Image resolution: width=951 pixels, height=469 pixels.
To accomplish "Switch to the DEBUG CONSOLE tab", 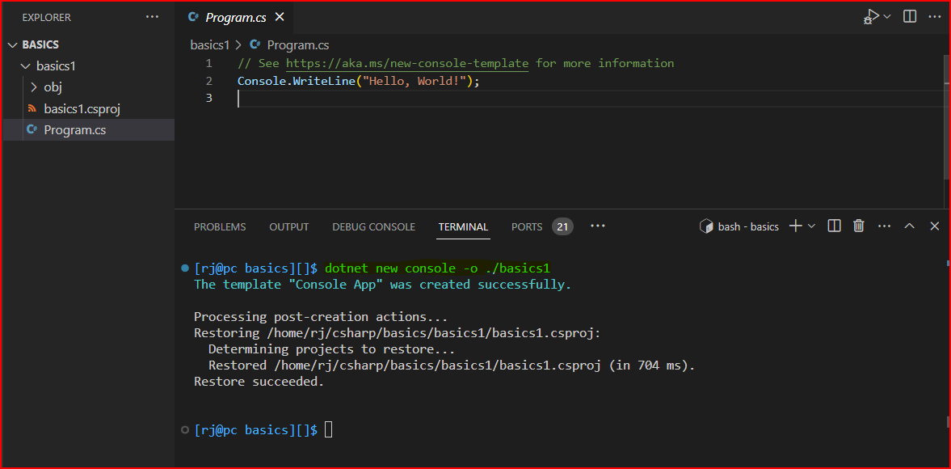I will click(x=373, y=226).
